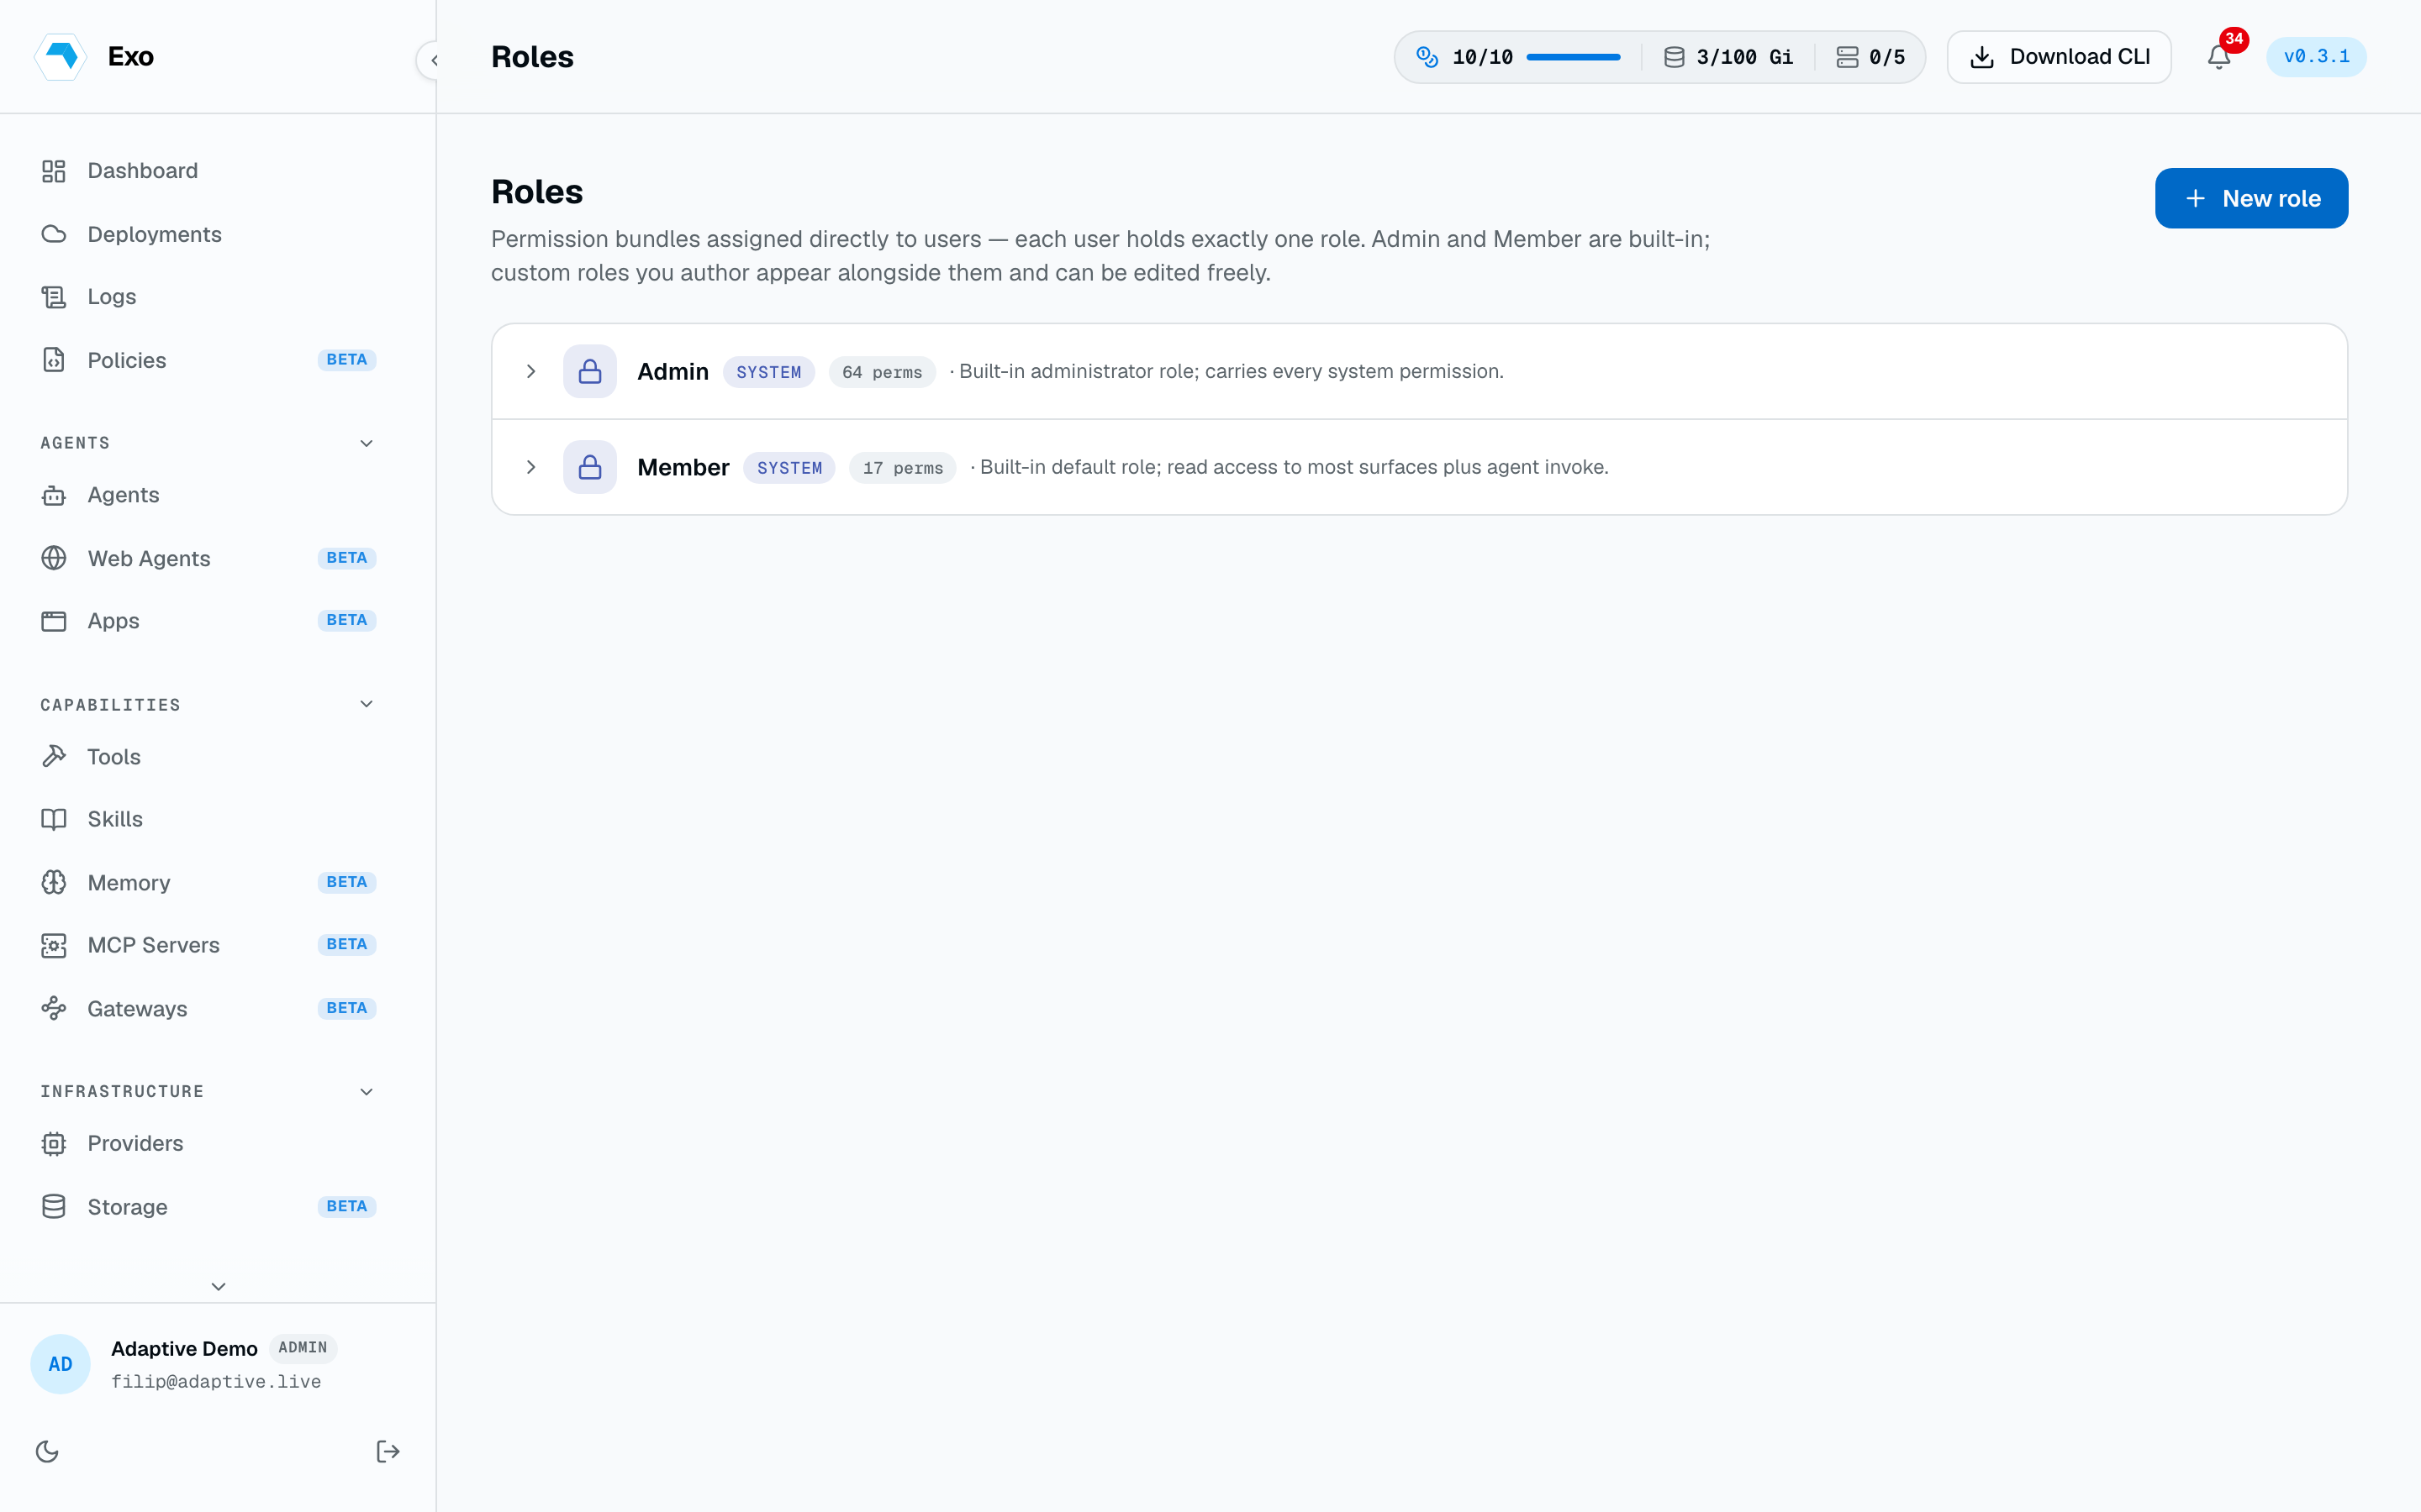The width and height of the screenshot is (2421, 1512).
Task: Open Web Agents in sidebar
Action: pos(208,558)
